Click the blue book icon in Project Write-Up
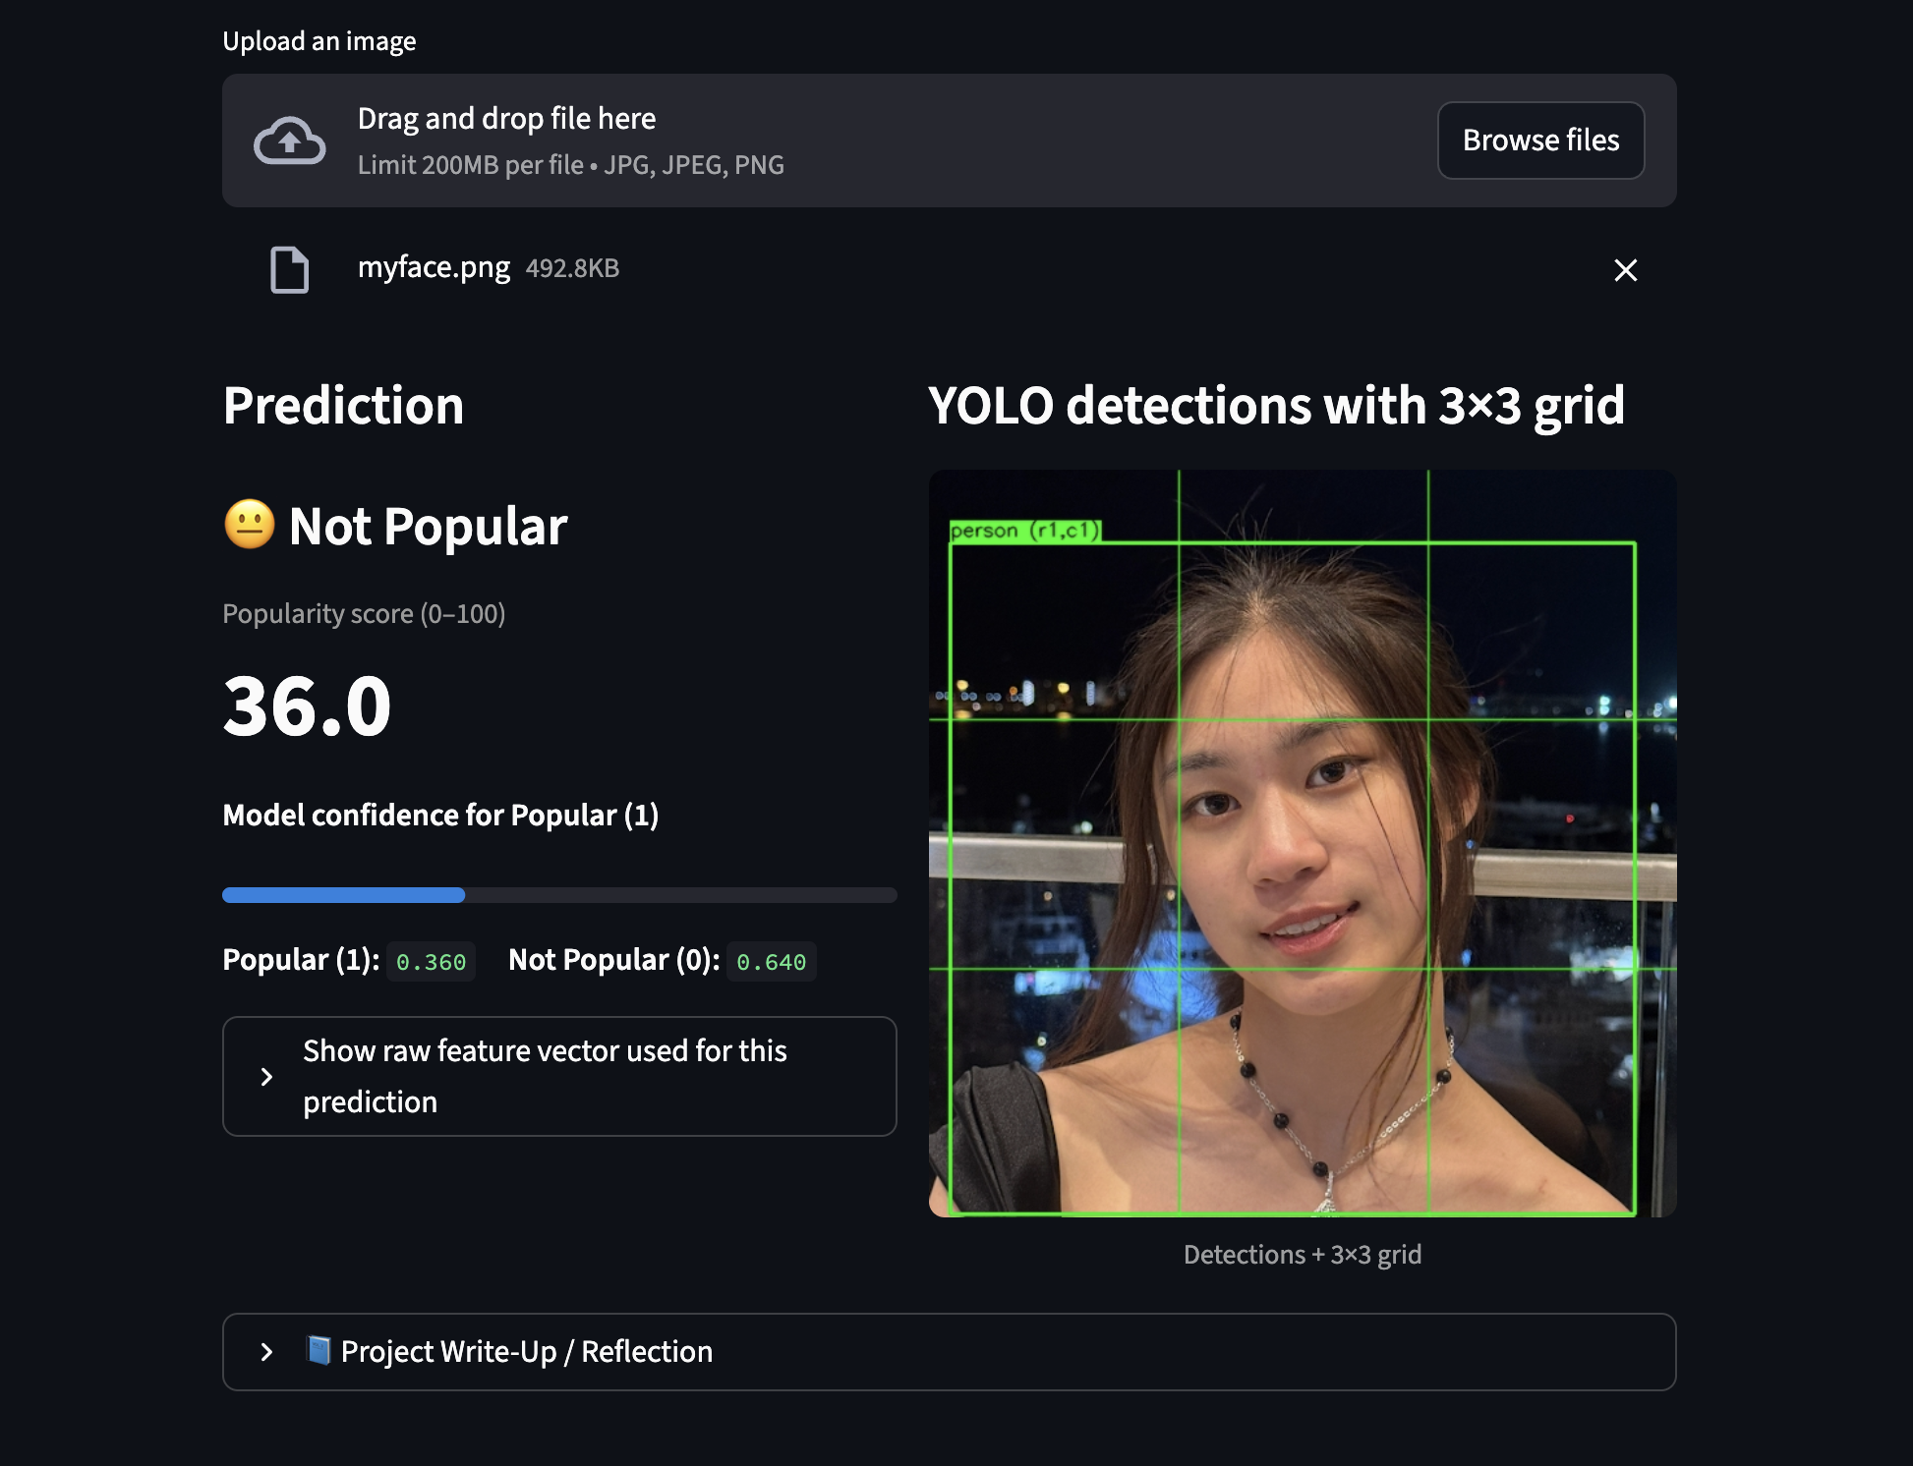Viewport: 1913px width, 1466px height. pyautogui.click(x=319, y=1351)
